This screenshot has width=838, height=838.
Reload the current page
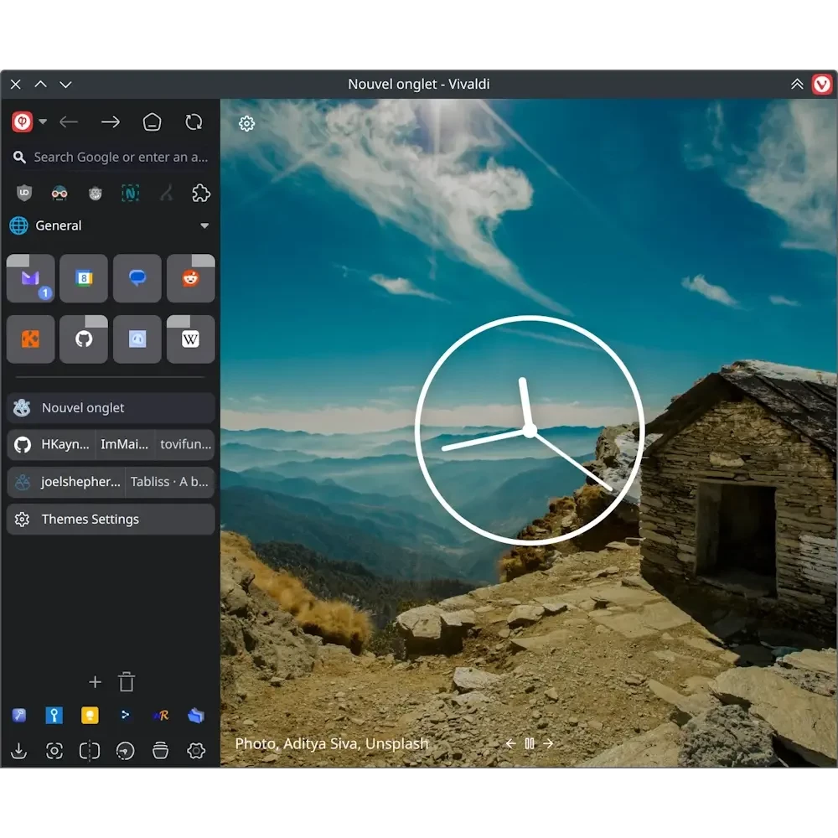pos(194,122)
